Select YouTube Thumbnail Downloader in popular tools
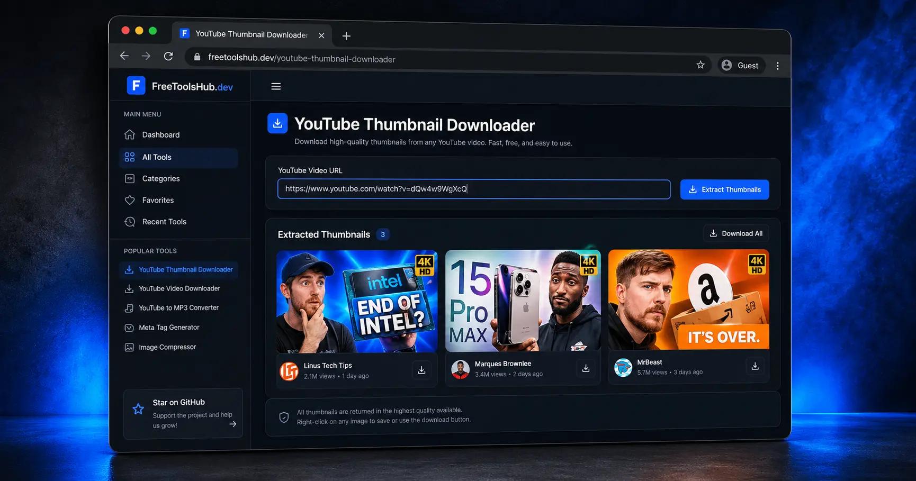Screen dimensions: 916x481 pyautogui.click(x=178, y=269)
